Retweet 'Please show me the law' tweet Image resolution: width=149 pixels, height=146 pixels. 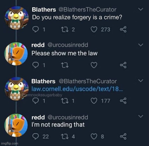65,65
